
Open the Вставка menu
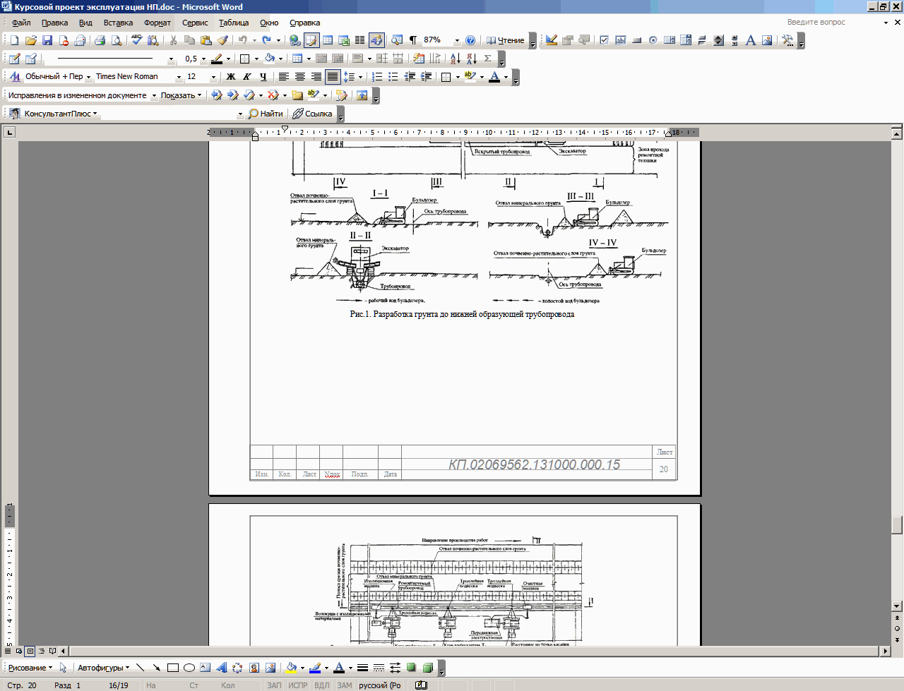pos(118,23)
